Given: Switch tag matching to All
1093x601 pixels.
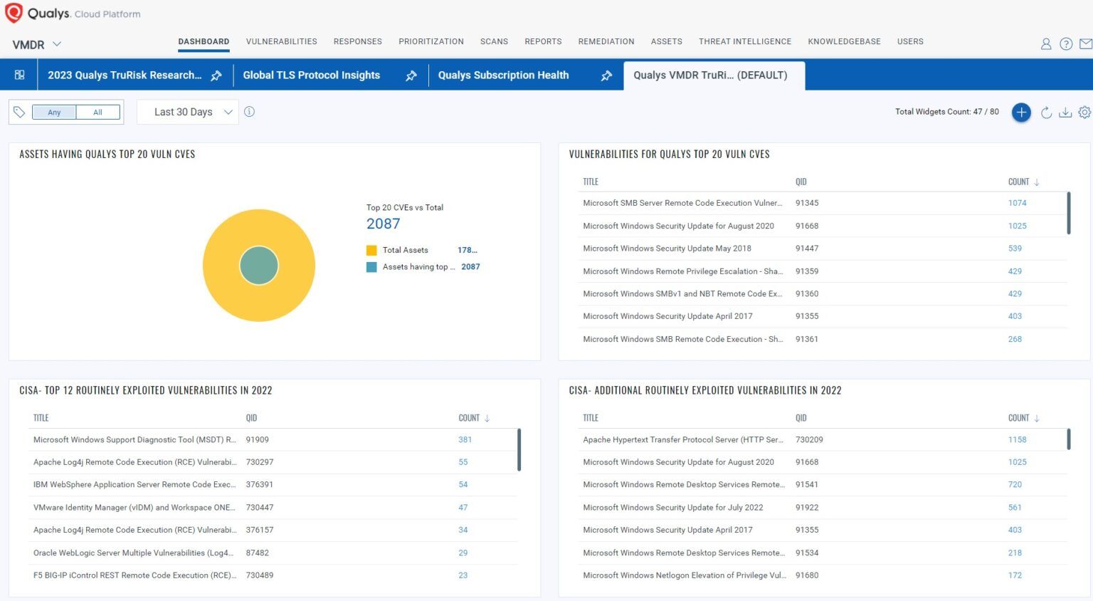Looking at the screenshot, I should 97,112.
